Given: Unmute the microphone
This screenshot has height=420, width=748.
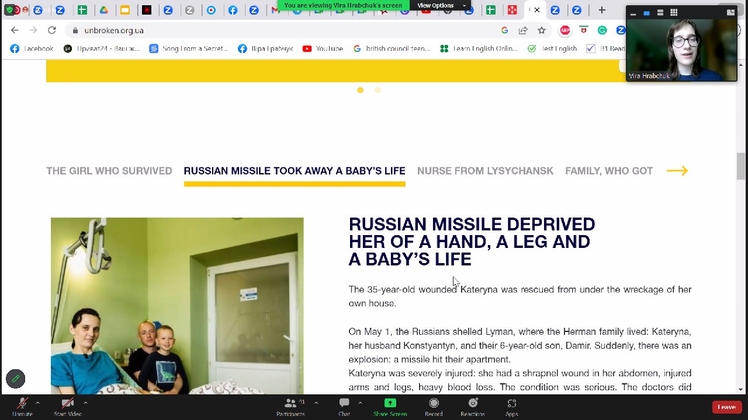Looking at the screenshot, I should coord(22,407).
